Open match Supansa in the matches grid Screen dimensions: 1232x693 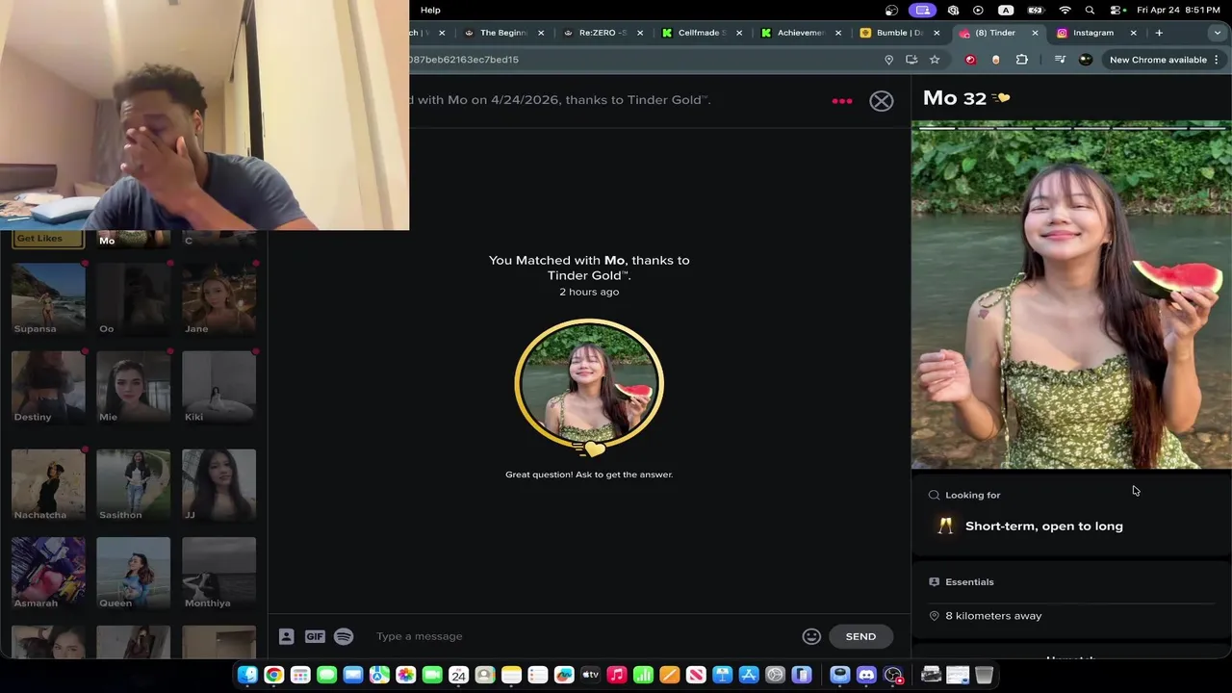[x=48, y=299]
